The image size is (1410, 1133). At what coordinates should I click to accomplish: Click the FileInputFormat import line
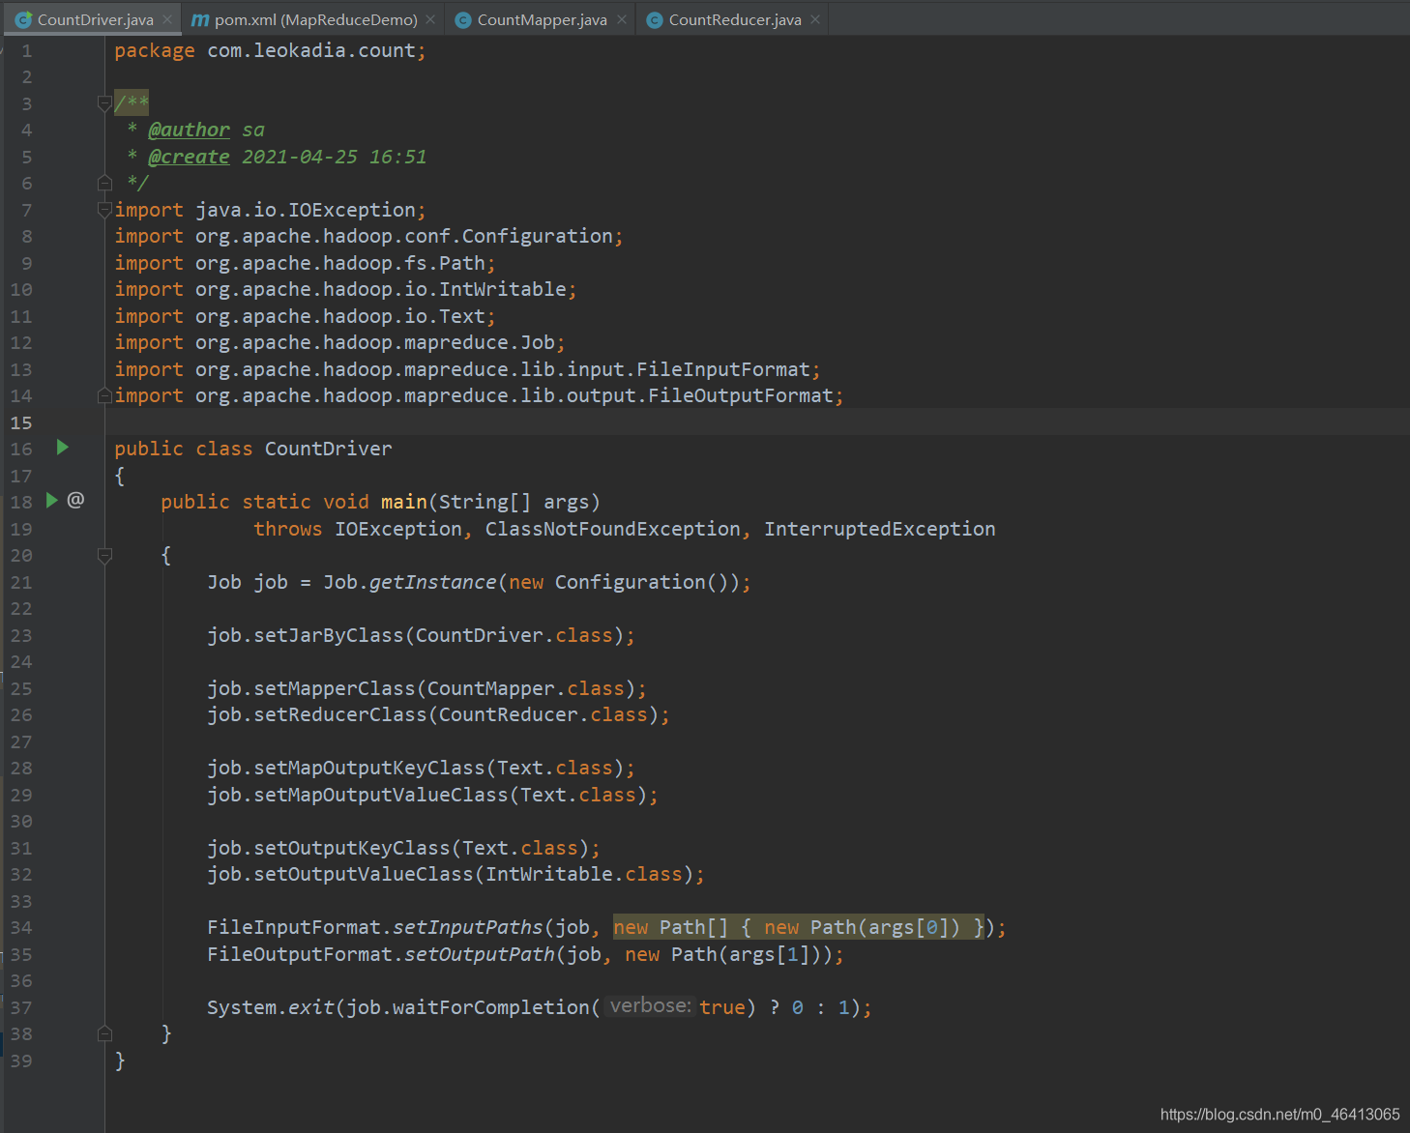pyautogui.click(x=467, y=369)
